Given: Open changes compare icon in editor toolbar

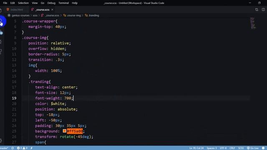Looking at the screenshot, I should 257,10.
